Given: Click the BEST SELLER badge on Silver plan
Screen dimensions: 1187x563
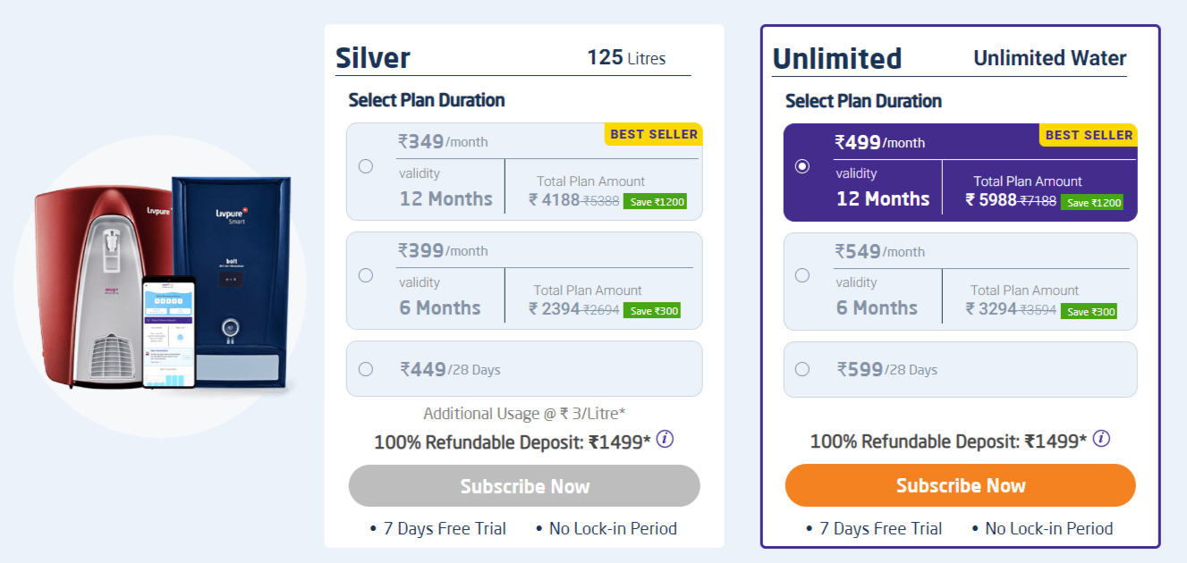Looking at the screenshot, I should point(653,134).
